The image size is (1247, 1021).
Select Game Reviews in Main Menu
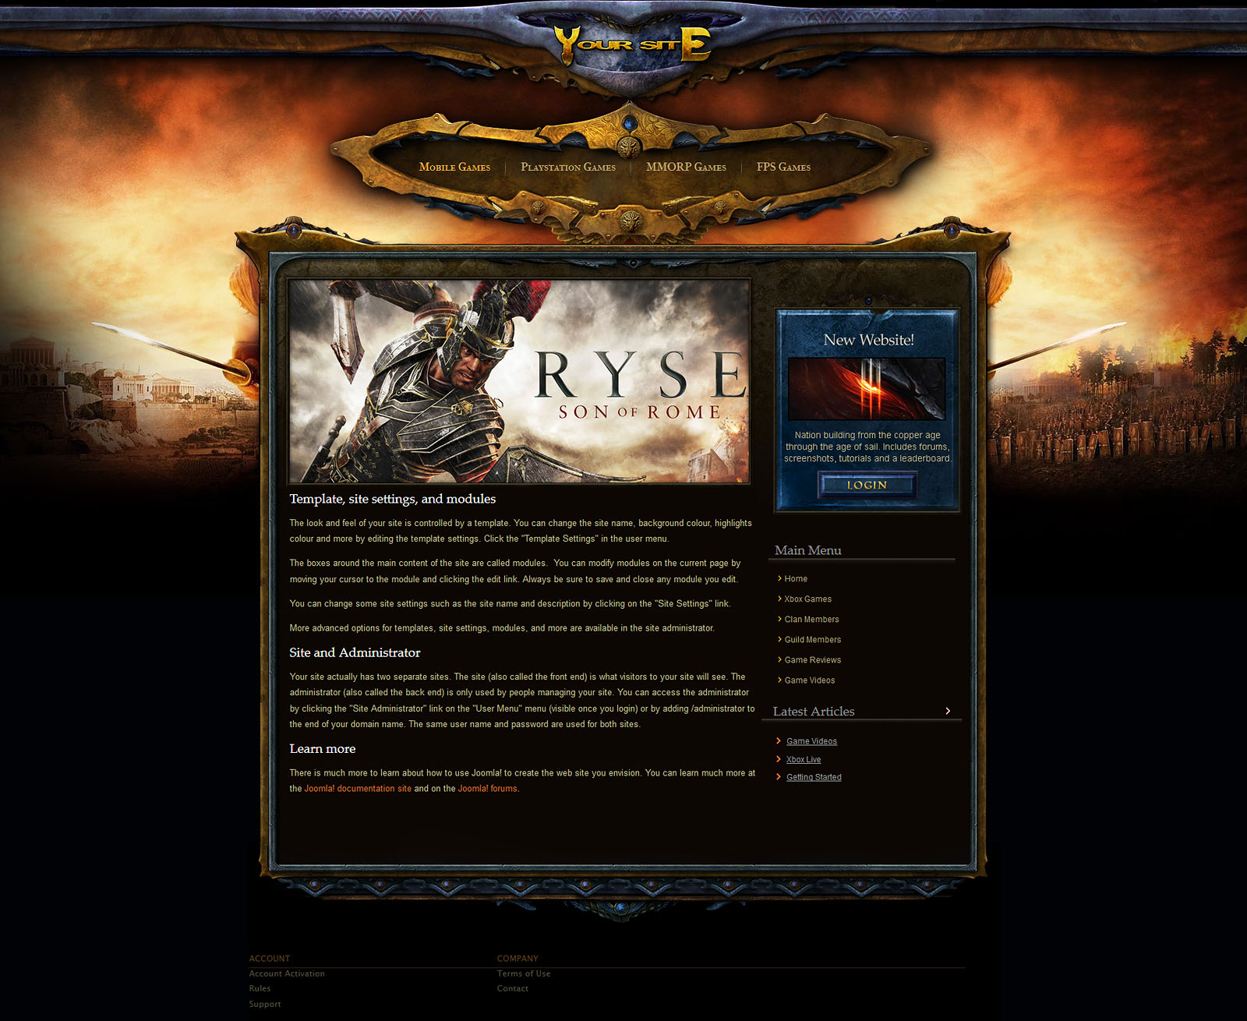tap(812, 660)
